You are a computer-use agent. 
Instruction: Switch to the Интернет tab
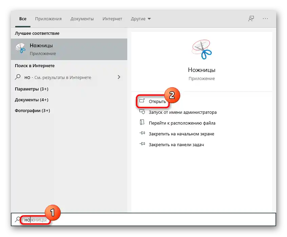[112, 19]
